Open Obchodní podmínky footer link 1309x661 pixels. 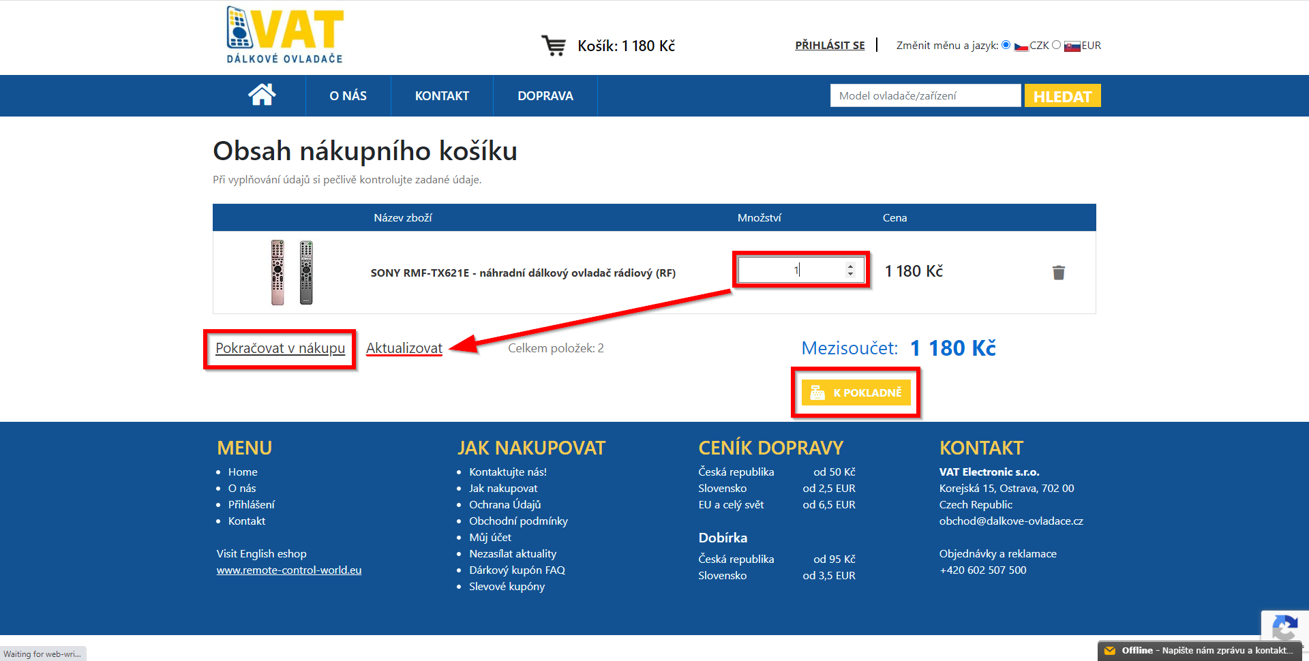pos(518,521)
